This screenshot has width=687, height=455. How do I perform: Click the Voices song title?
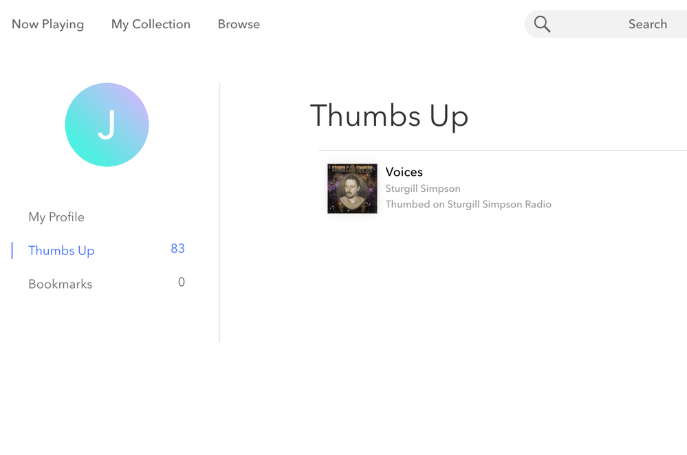tap(404, 172)
